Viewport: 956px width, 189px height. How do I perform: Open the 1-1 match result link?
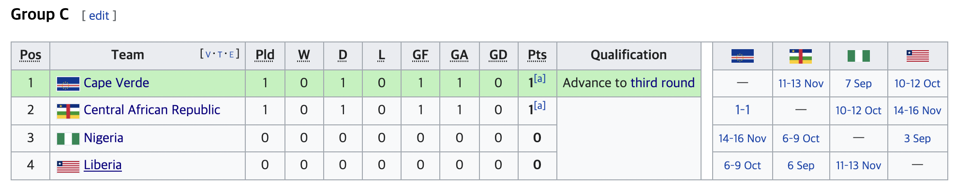point(742,110)
